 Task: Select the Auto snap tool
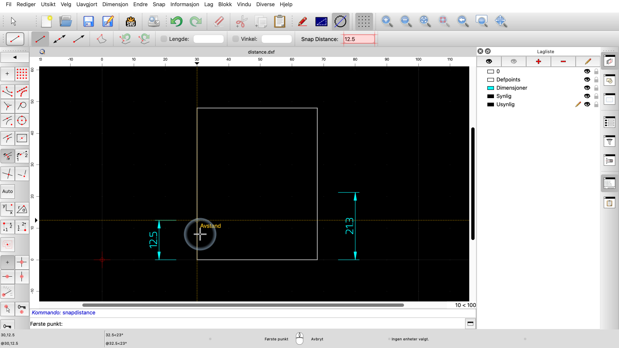(7, 191)
